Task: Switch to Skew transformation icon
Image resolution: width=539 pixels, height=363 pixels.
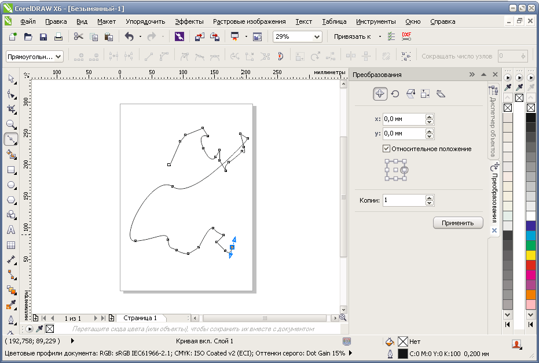Action: 441,94
